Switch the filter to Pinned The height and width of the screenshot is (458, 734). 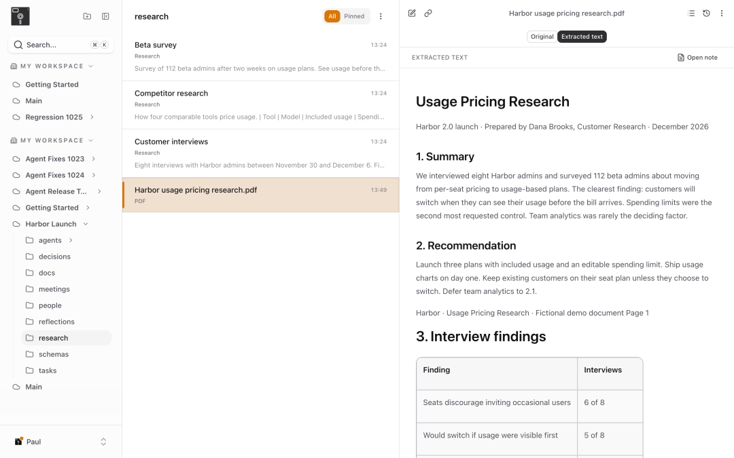point(354,16)
